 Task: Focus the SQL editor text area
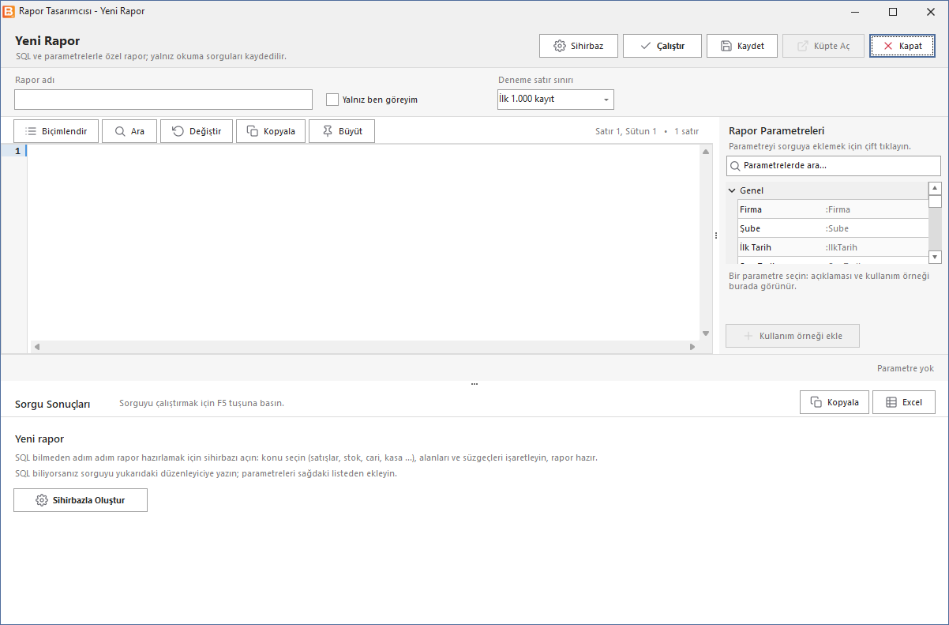pos(363,242)
